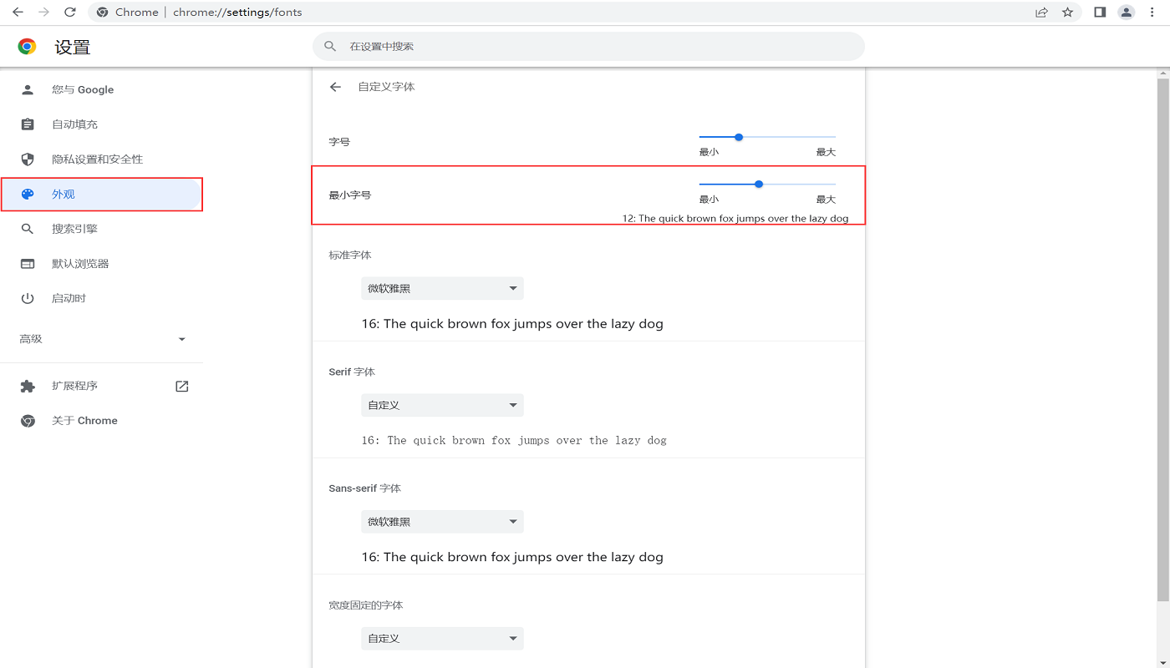Screen dimensions: 1170x668
Task: Toggle the side panel icon
Action: [x=1100, y=13]
